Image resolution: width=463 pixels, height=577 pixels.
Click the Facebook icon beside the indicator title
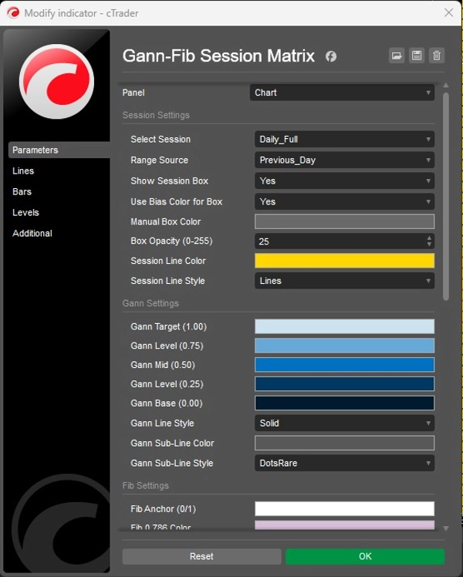[x=330, y=56]
